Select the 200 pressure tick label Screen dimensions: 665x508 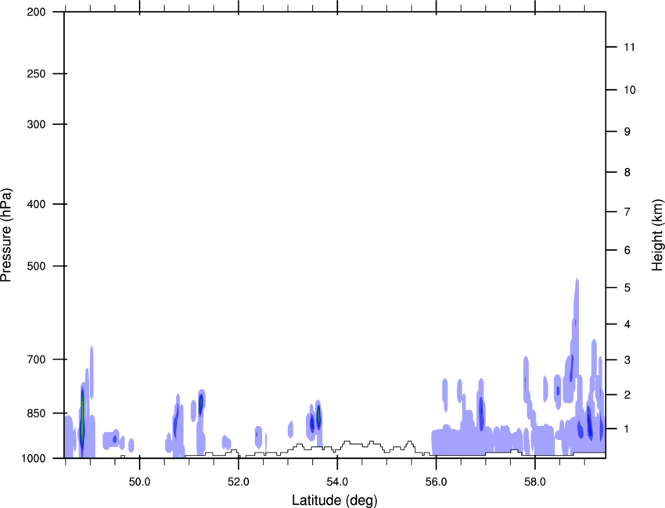pyautogui.click(x=36, y=12)
